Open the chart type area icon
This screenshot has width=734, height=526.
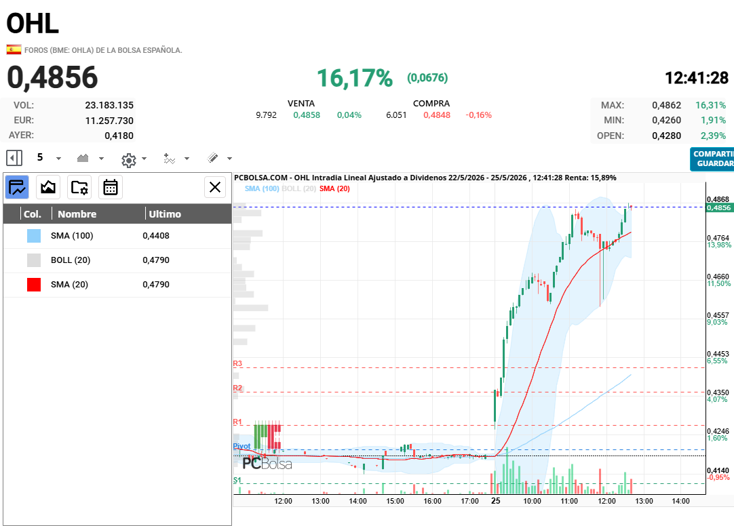click(x=83, y=158)
